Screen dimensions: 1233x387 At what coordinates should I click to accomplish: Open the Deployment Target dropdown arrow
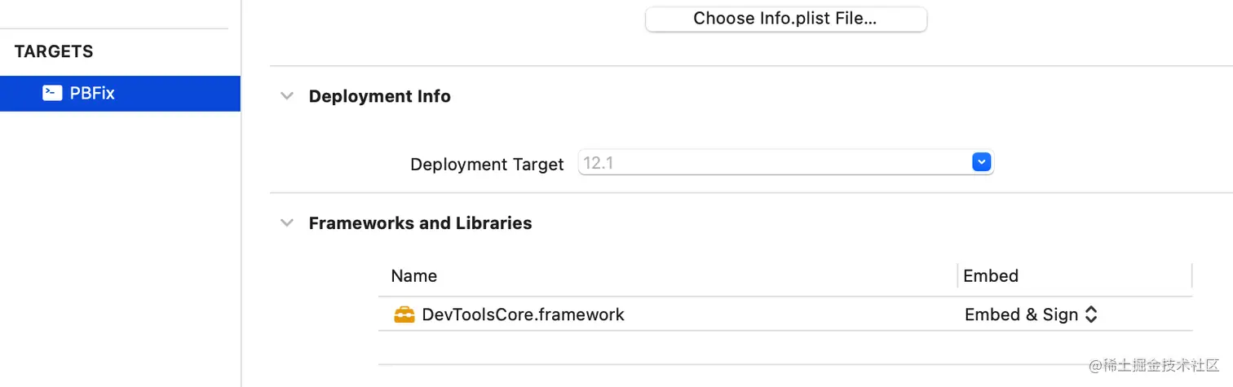pos(981,163)
